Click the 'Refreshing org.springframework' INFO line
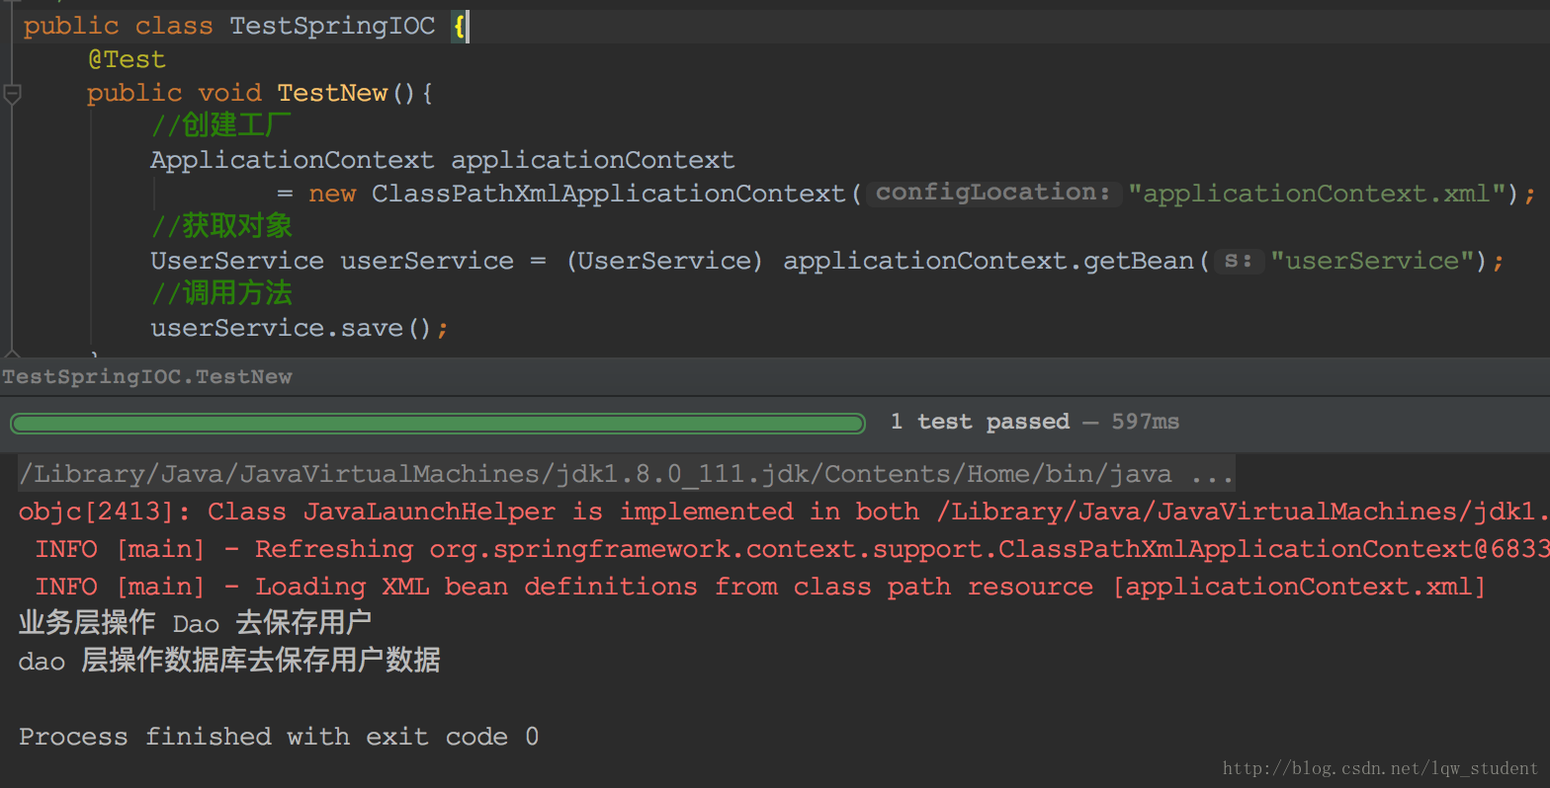 (x=792, y=549)
